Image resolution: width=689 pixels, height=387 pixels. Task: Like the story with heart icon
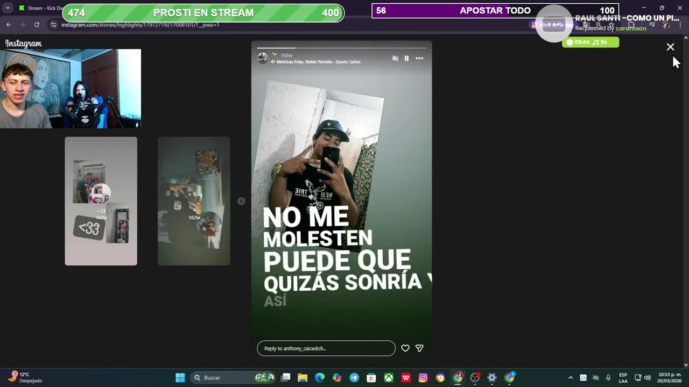tap(405, 348)
